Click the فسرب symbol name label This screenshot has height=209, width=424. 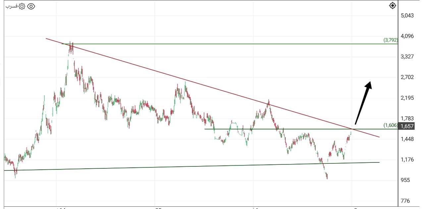coord(11,6)
